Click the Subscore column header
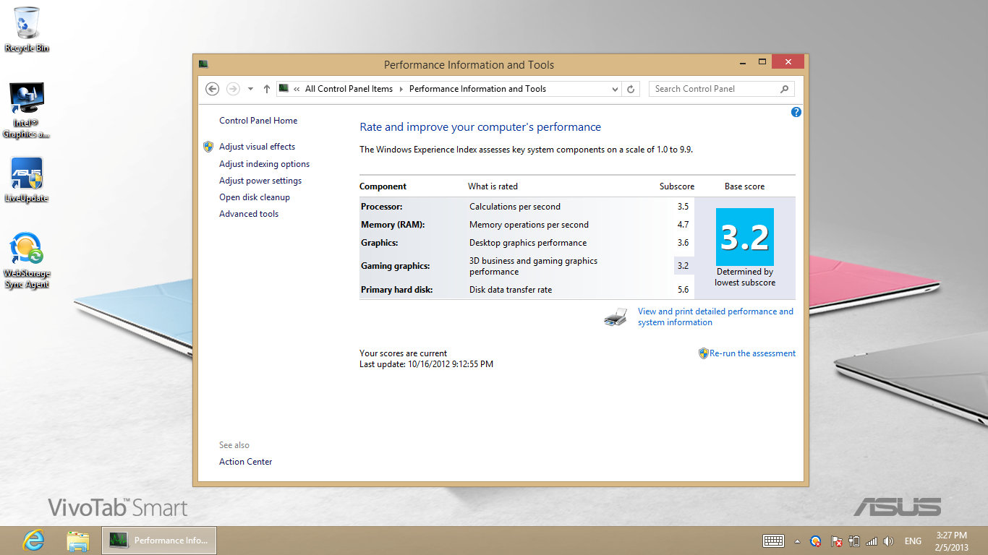The height and width of the screenshot is (555, 988). (x=676, y=186)
